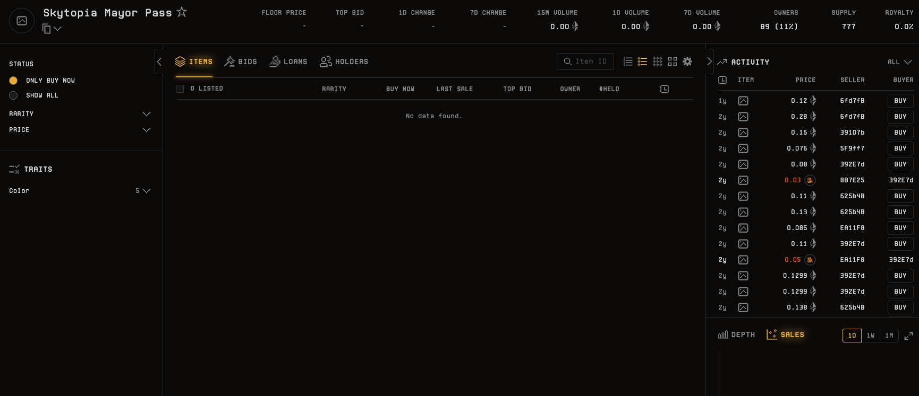Set the chart range to 1D
Viewport: 919px width, 396px height.
click(852, 336)
